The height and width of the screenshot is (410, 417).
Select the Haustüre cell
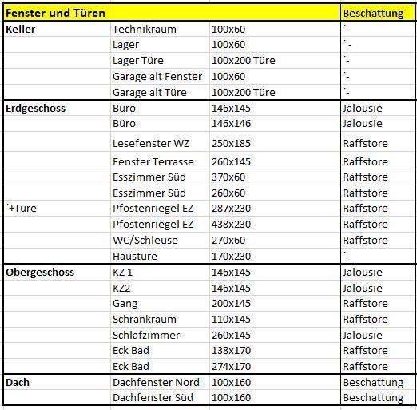160,256
